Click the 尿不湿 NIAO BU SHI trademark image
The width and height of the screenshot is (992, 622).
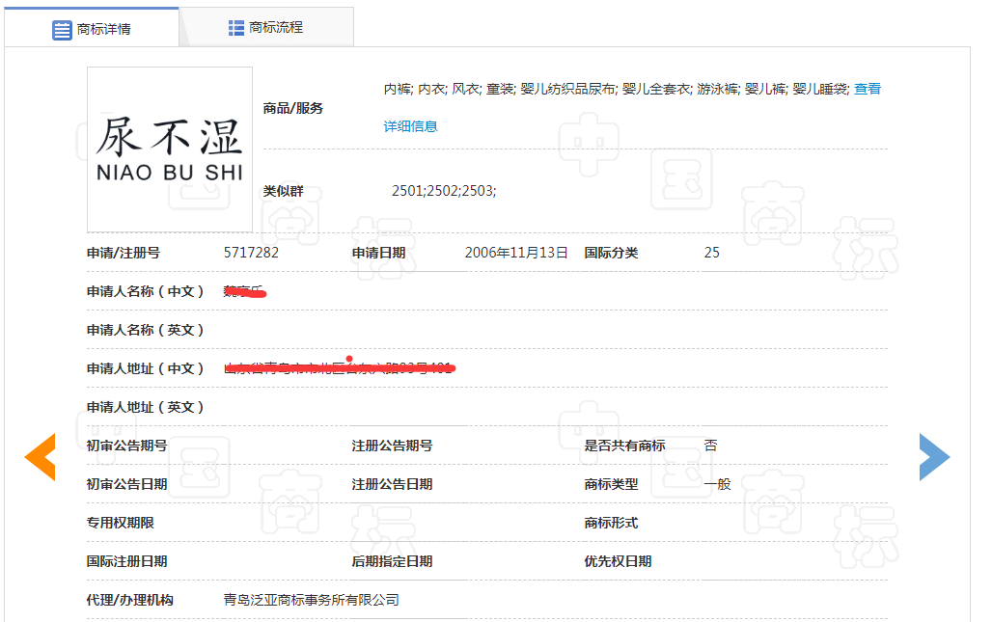tap(170, 149)
